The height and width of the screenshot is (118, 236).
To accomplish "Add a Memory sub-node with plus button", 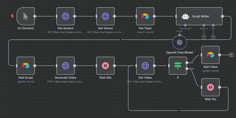I will pyautogui.click(x=204, y=37).
